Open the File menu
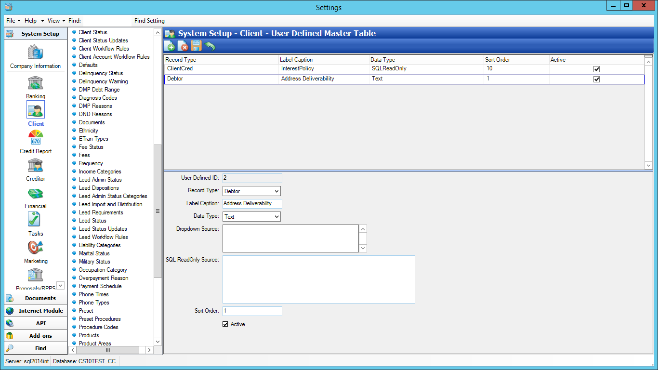 [13, 21]
